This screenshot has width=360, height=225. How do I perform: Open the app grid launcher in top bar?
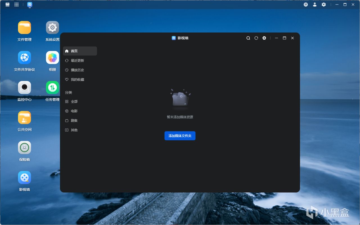[17, 4]
